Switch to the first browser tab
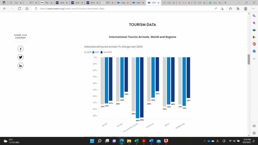Viewport: 258px width, 145px height. tap(15, 3)
